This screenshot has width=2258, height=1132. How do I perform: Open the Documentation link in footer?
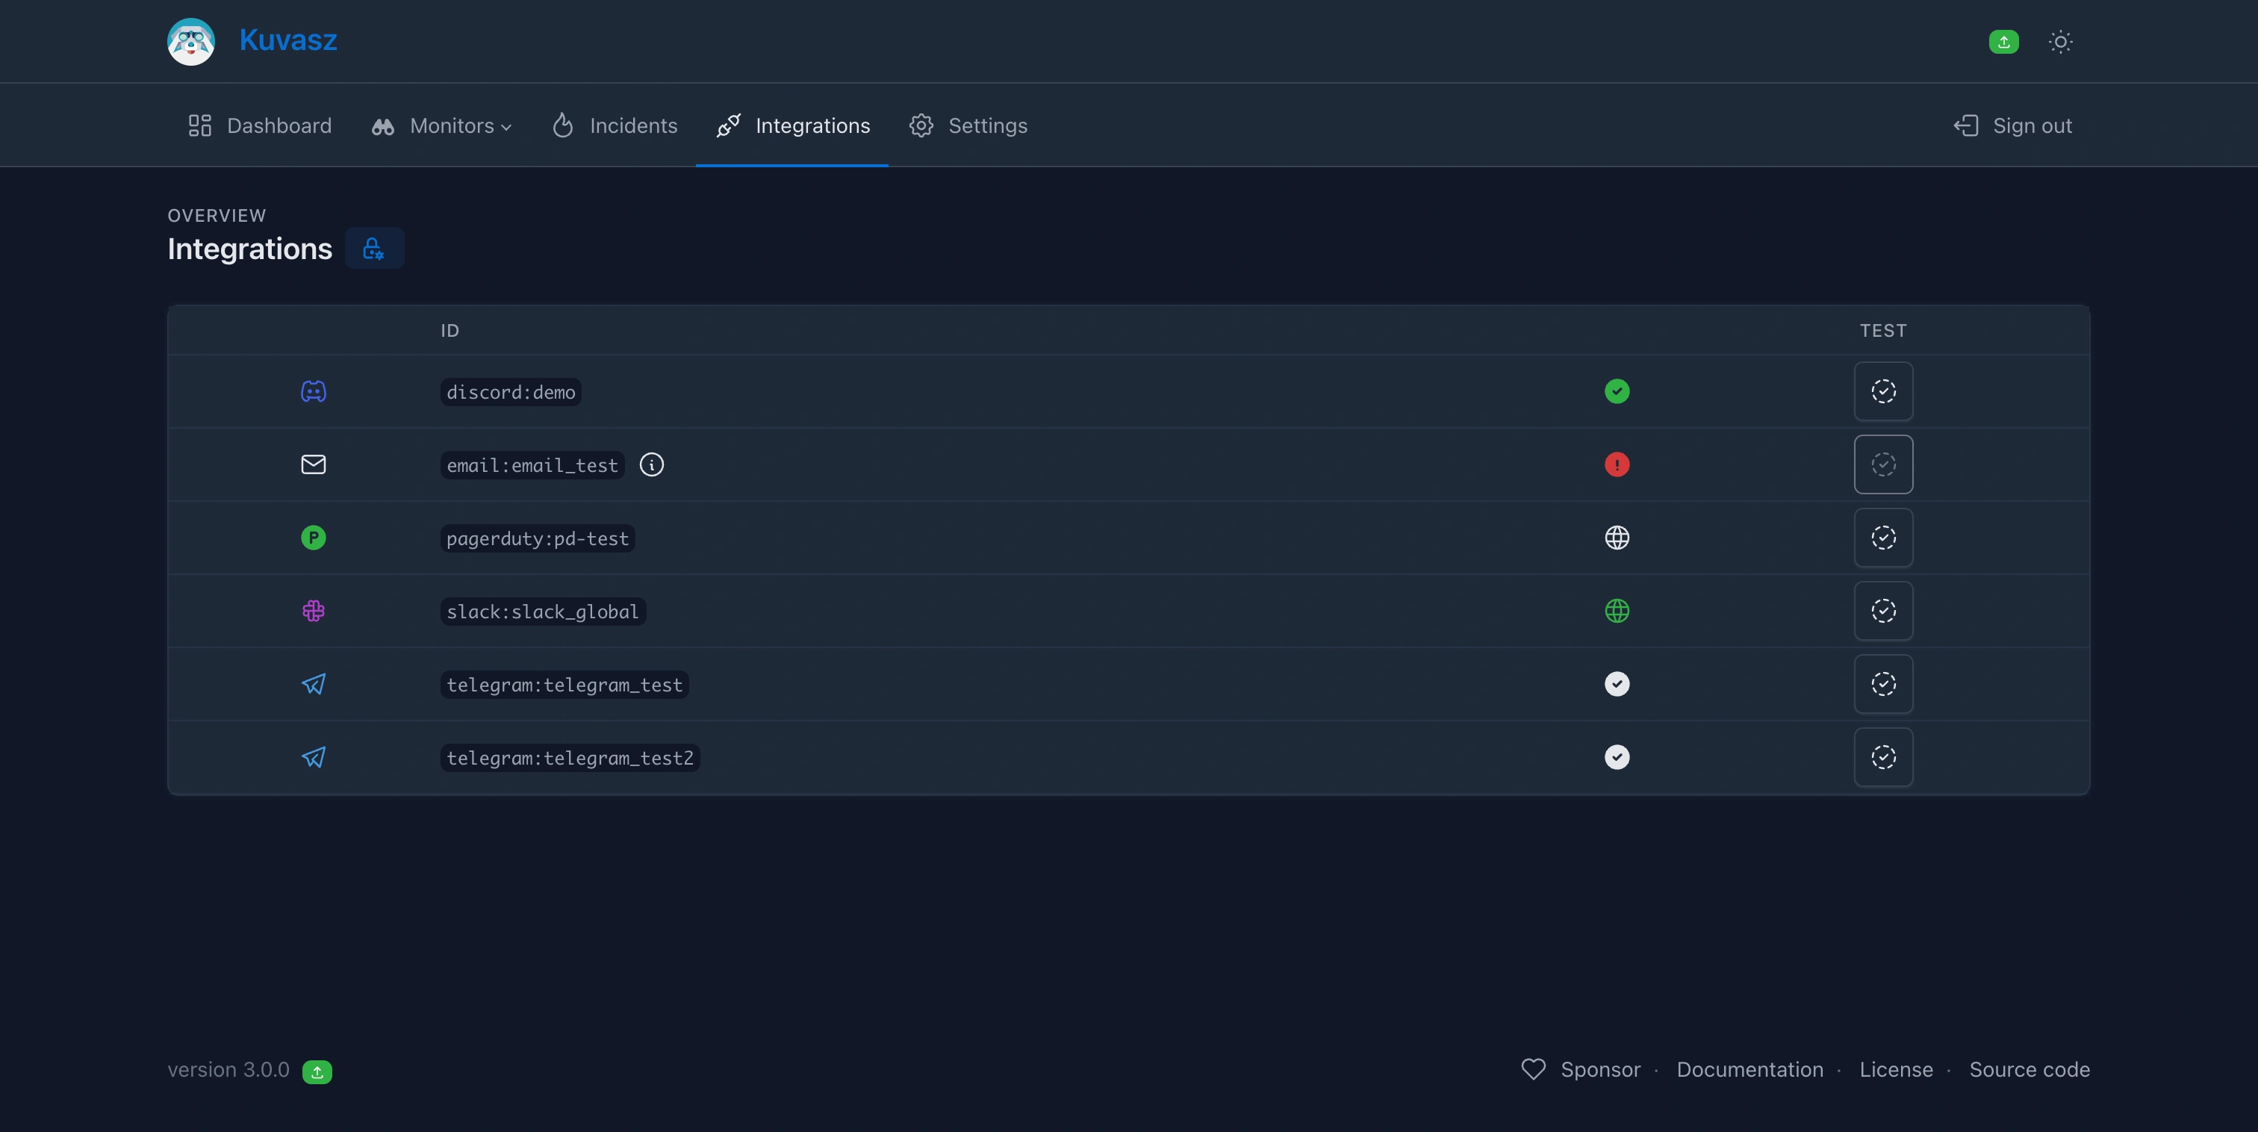pyautogui.click(x=1750, y=1069)
